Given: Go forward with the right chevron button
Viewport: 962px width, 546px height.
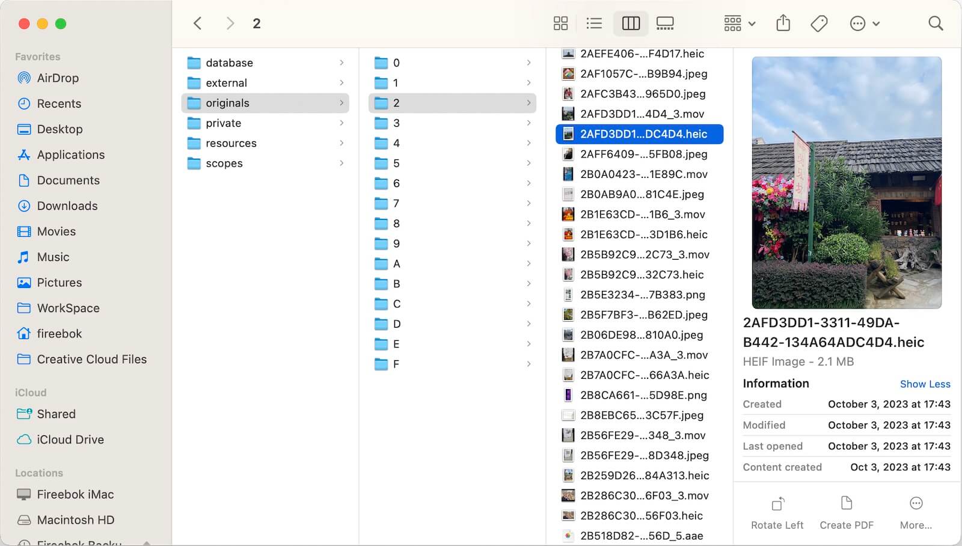Looking at the screenshot, I should pyautogui.click(x=230, y=23).
